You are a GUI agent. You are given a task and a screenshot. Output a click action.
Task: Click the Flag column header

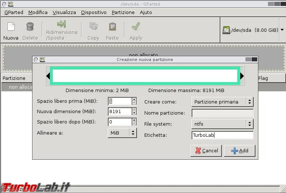[x=272, y=78]
